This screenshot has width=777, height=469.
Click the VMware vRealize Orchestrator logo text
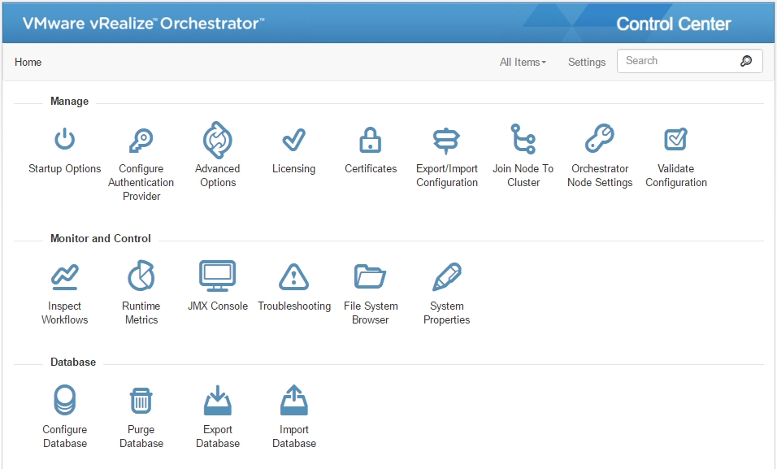tap(144, 24)
